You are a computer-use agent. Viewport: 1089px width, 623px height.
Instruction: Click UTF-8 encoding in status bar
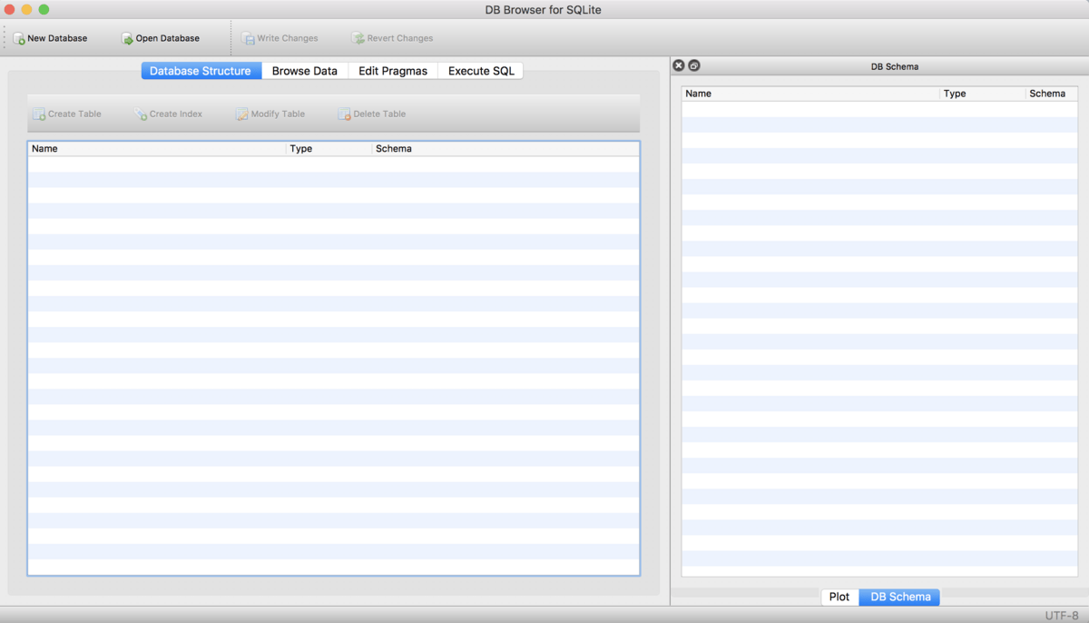click(1062, 615)
